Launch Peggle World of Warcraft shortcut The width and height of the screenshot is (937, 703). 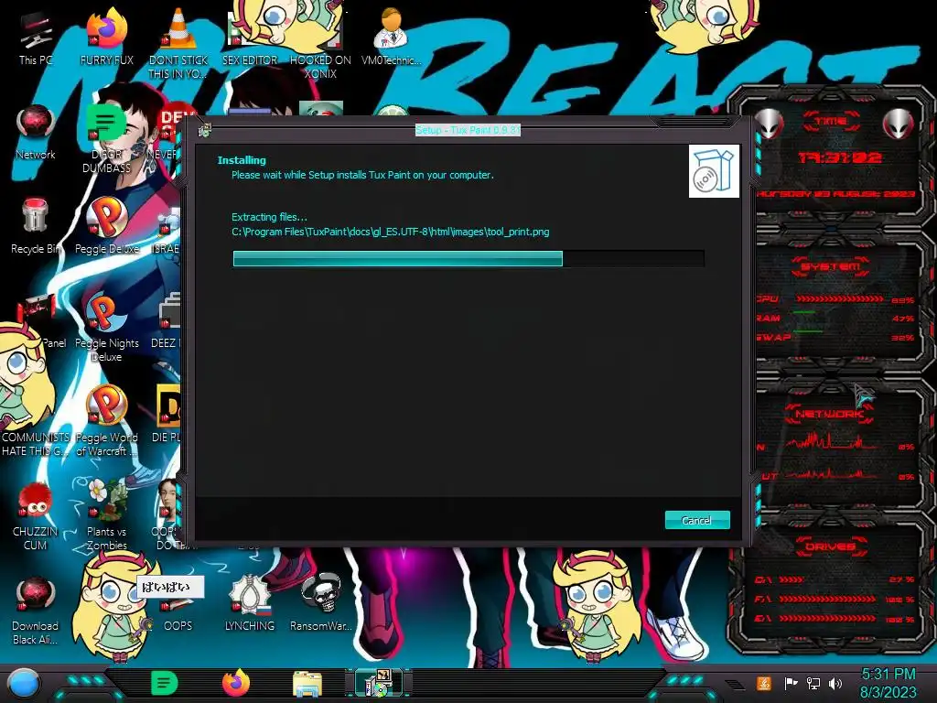(106, 421)
